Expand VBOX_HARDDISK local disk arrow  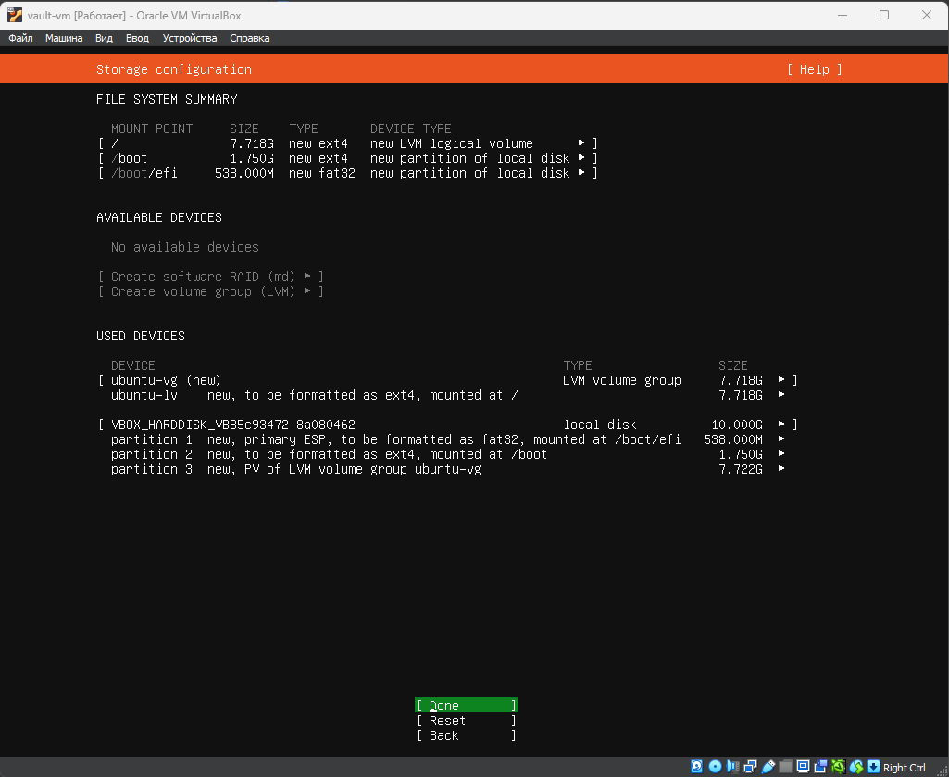[781, 424]
